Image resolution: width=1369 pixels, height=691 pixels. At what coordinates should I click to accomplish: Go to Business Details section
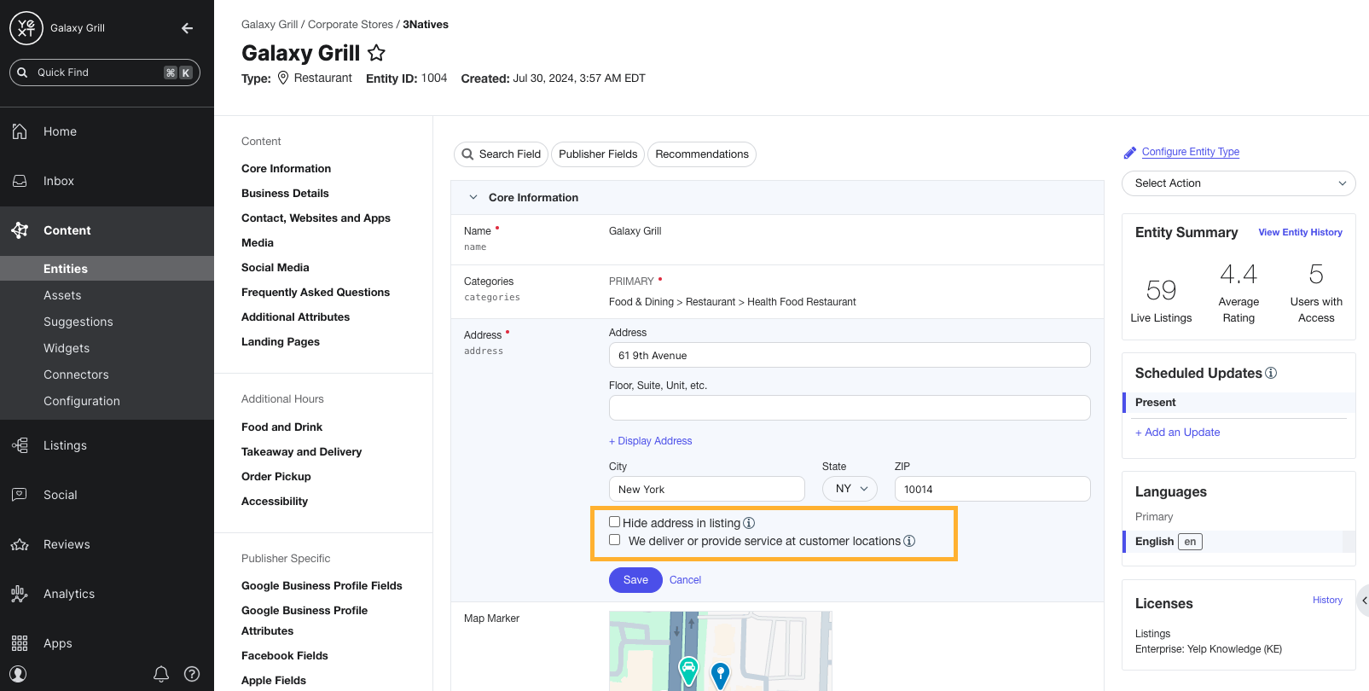coord(285,194)
